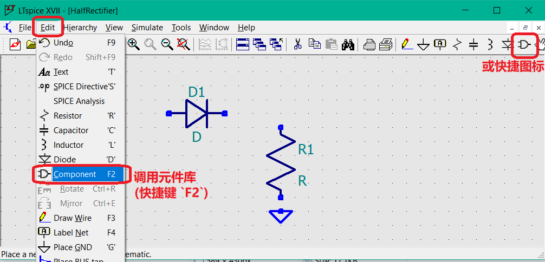This screenshot has height=262, width=545.
Task: Choose Undo in the Edit menu
Action: click(x=63, y=43)
